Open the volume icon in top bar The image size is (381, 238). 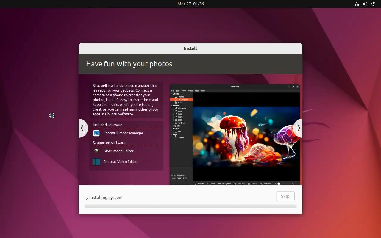[365, 4]
